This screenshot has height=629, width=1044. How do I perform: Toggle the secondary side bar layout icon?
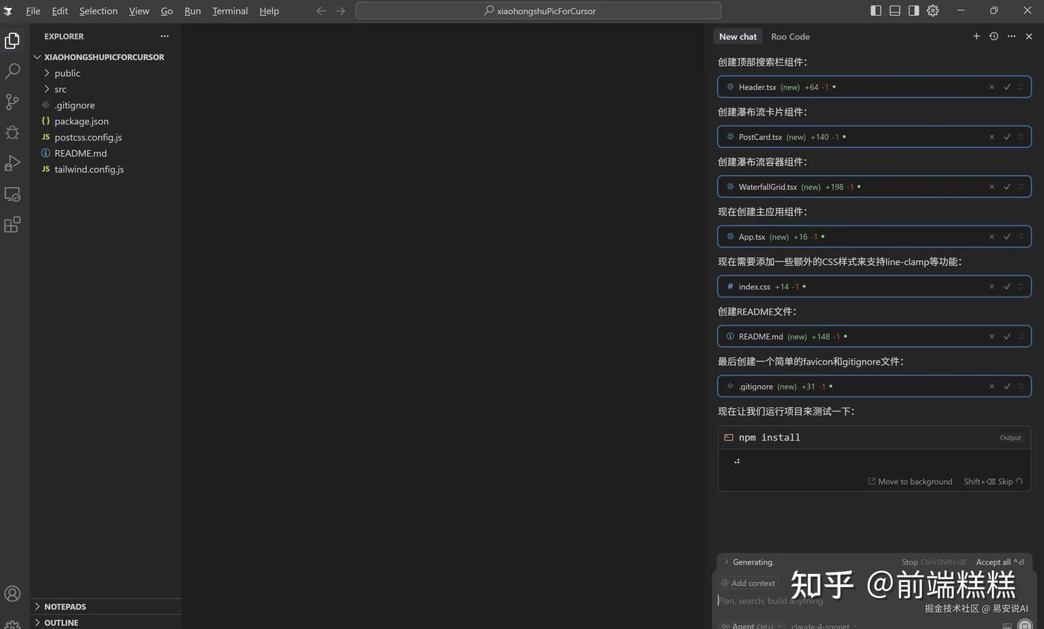pos(913,11)
